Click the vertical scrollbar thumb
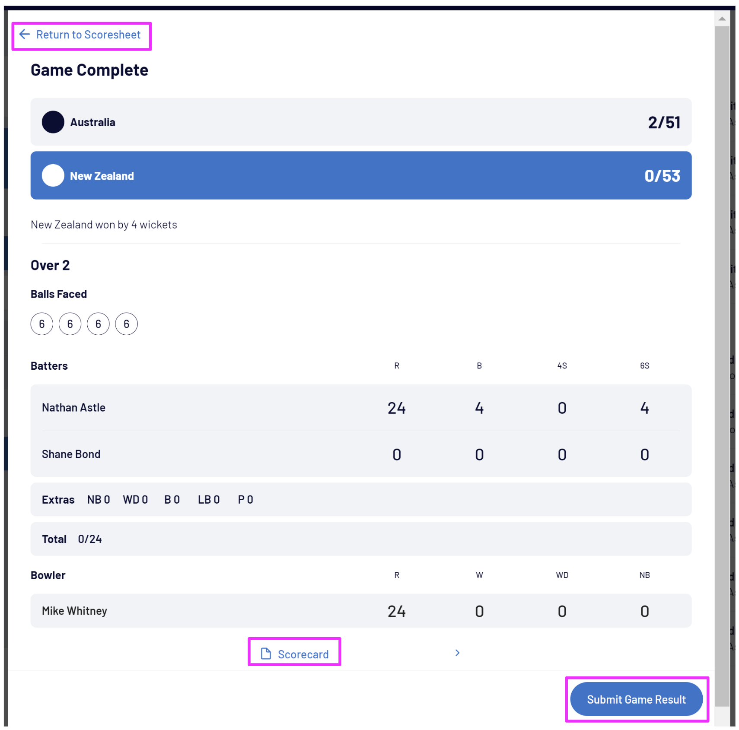 [722, 346]
